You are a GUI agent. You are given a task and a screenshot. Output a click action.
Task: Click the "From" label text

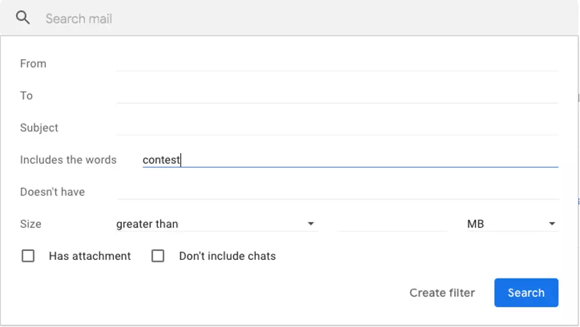pyautogui.click(x=33, y=63)
